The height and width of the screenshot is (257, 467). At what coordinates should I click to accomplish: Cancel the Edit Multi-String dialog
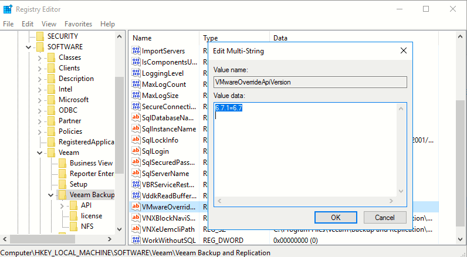point(385,217)
